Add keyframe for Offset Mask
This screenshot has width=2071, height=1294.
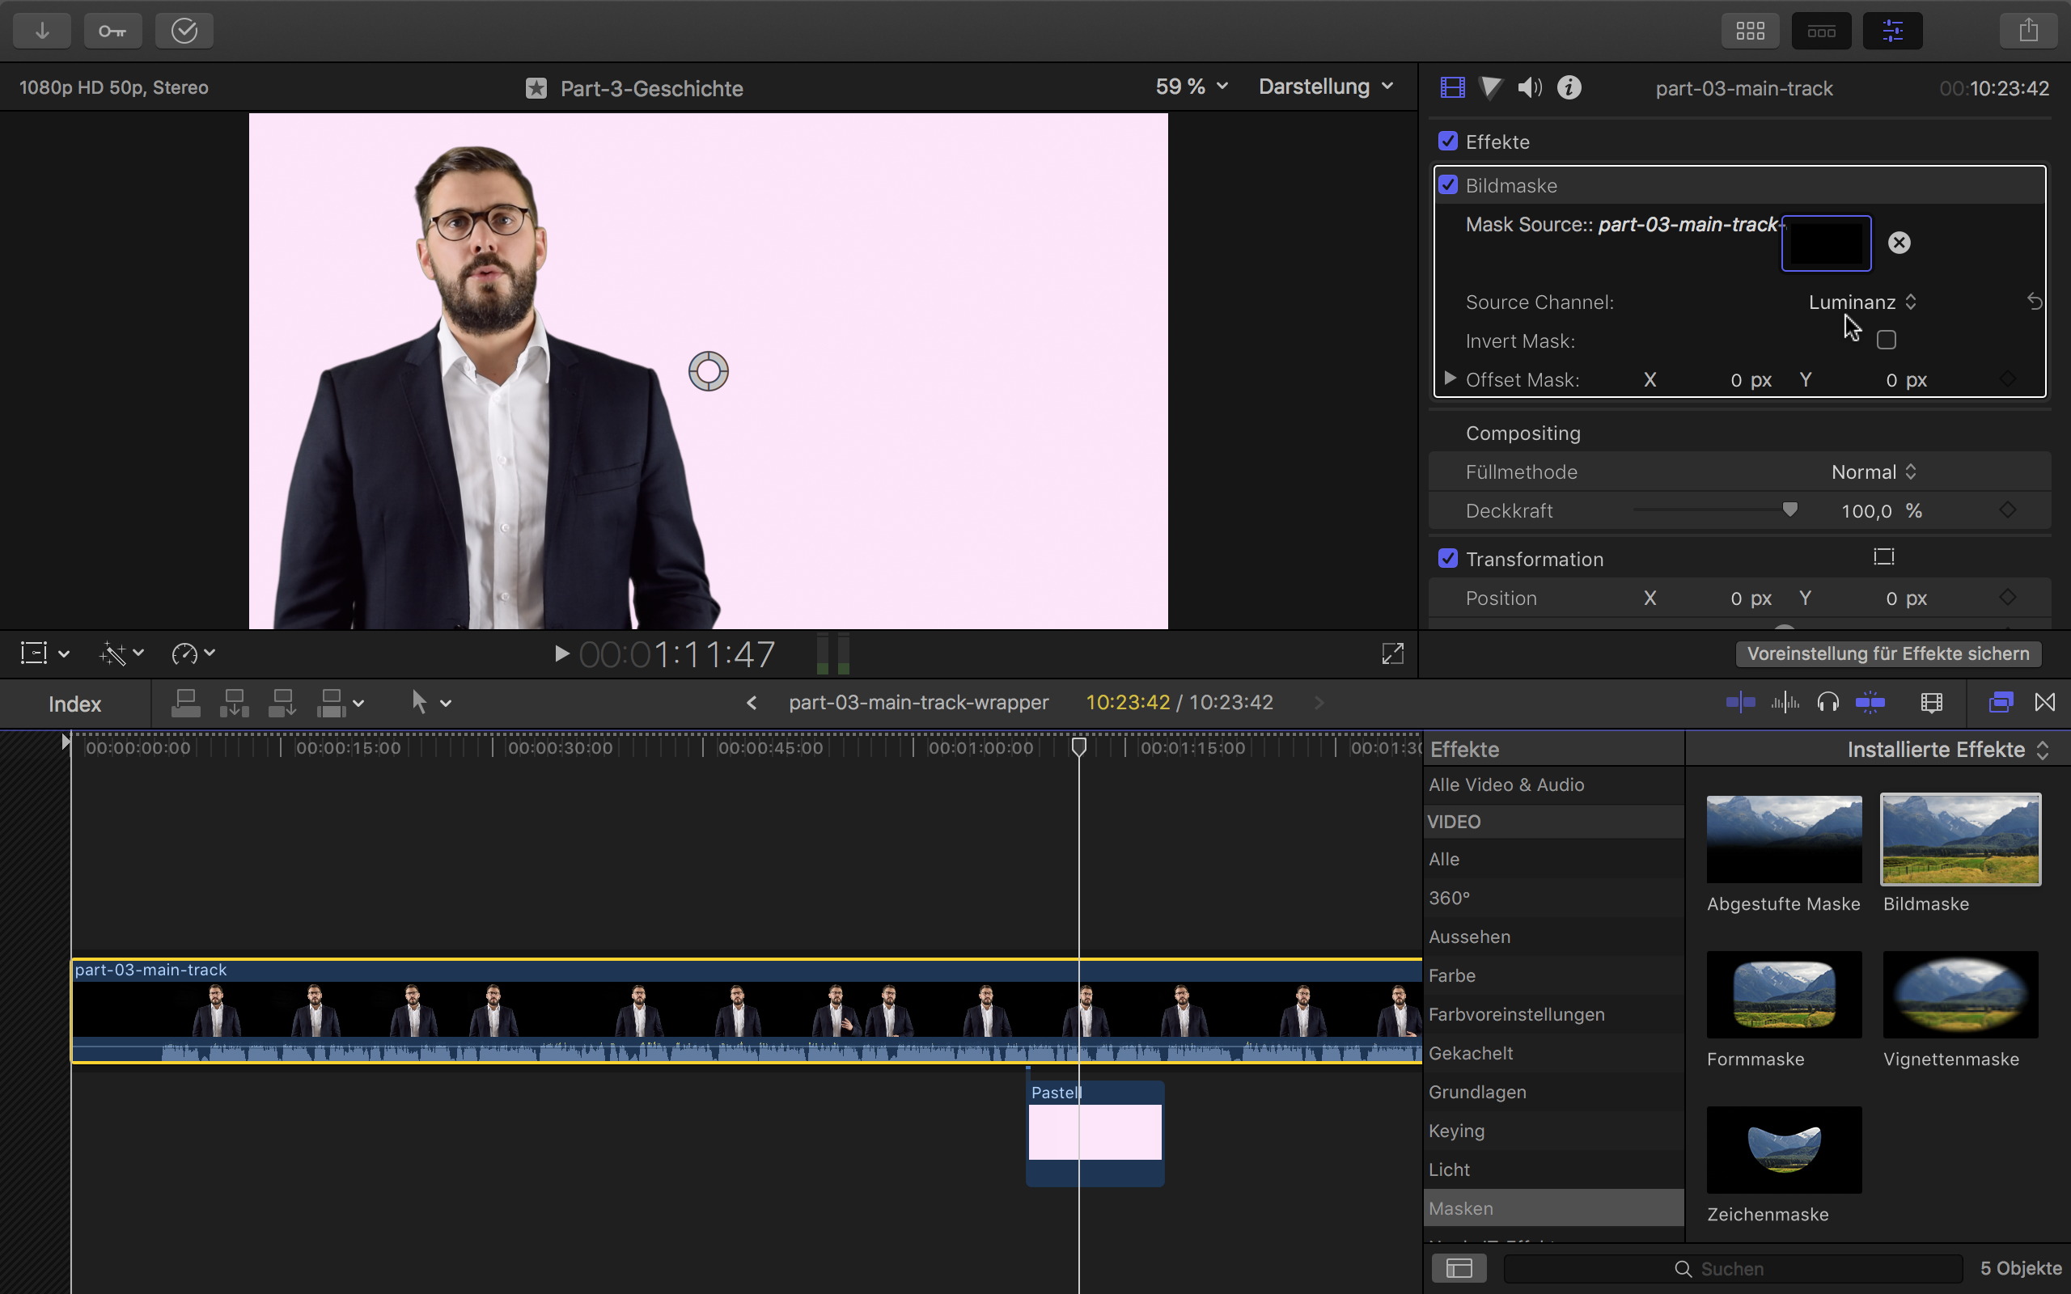(2008, 379)
